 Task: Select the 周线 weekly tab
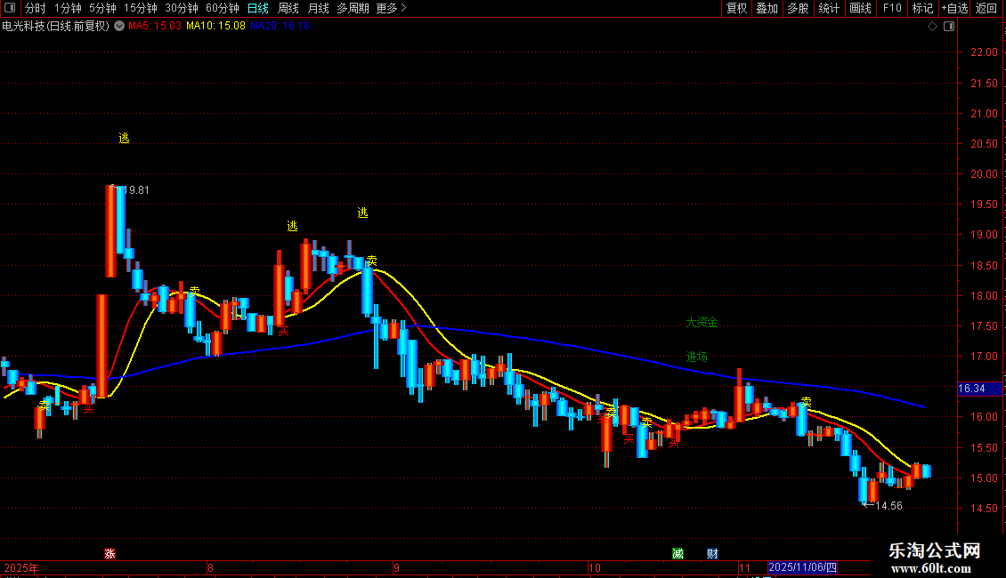point(288,8)
